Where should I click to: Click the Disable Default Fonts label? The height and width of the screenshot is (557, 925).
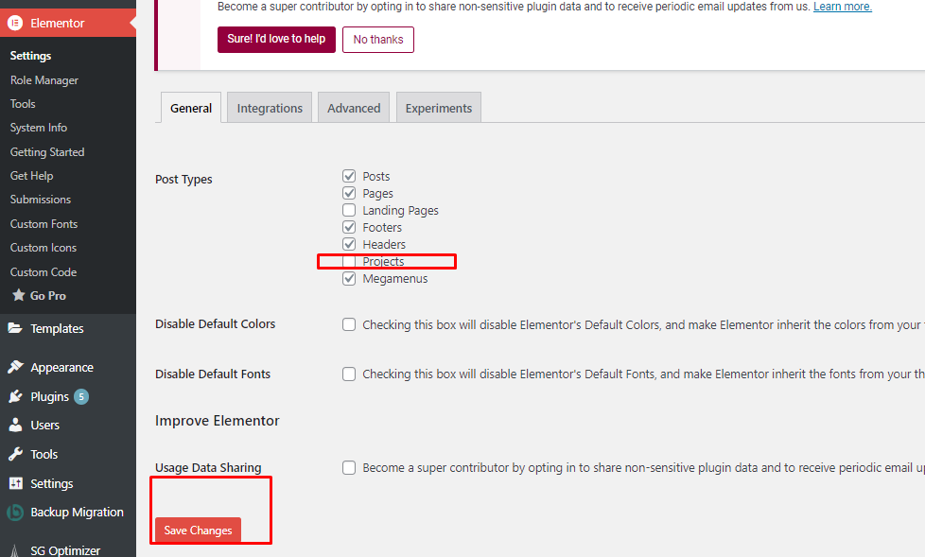[213, 374]
